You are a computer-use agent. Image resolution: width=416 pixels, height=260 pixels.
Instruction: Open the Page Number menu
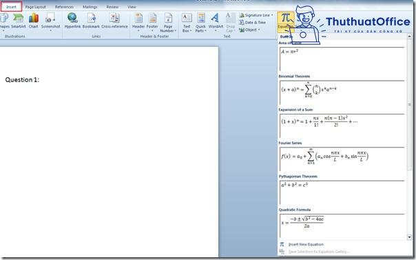point(168,23)
